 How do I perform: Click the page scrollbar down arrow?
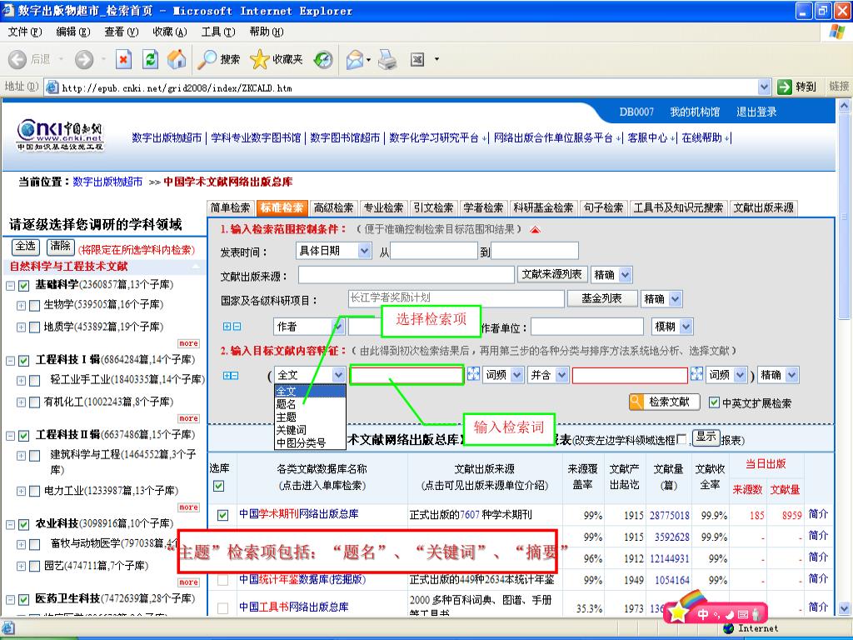pyautogui.click(x=844, y=607)
